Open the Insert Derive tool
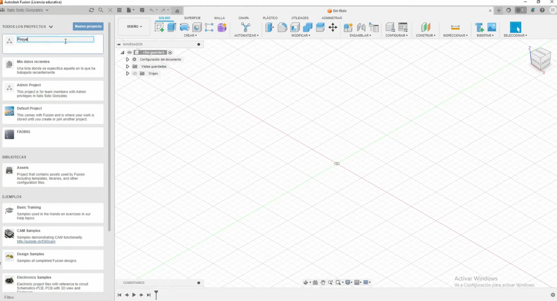The height and width of the screenshot is (301, 557). pyautogui.click(x=479, y=27)
